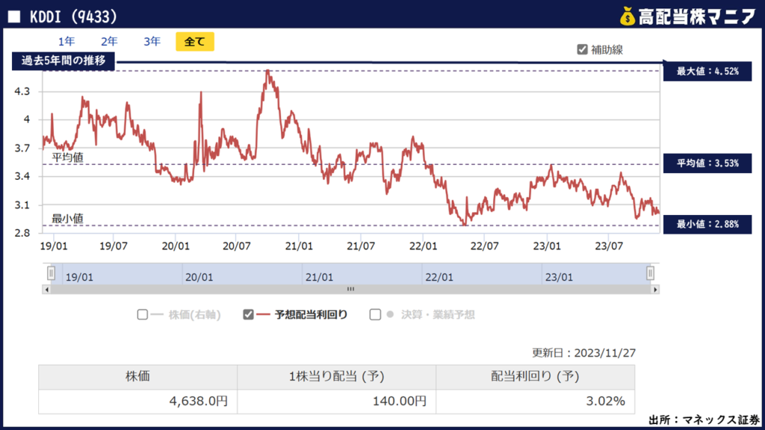Click the scrollbar thumb grip below the navigator
Image resolution: width=765 pixels, height=430 pixels.
(x=351, y=289)
